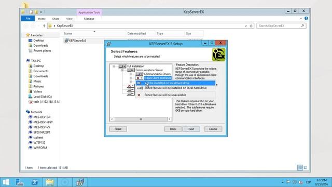Image resolution: width=332 pixels, height=187 pixels.
Task: Click the Cancel button in setup
Action: (213, 129)
